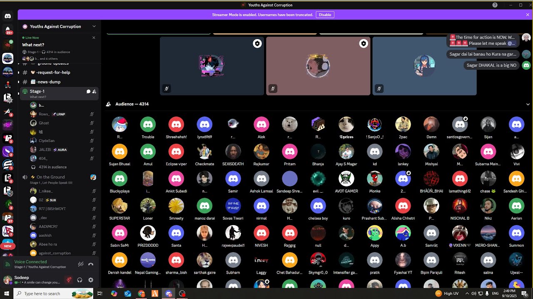Image resolution: width=533 pixels, height=299 pixels.
Task: Open Outlook from the Windows taskbar
Action: point(127,294)
